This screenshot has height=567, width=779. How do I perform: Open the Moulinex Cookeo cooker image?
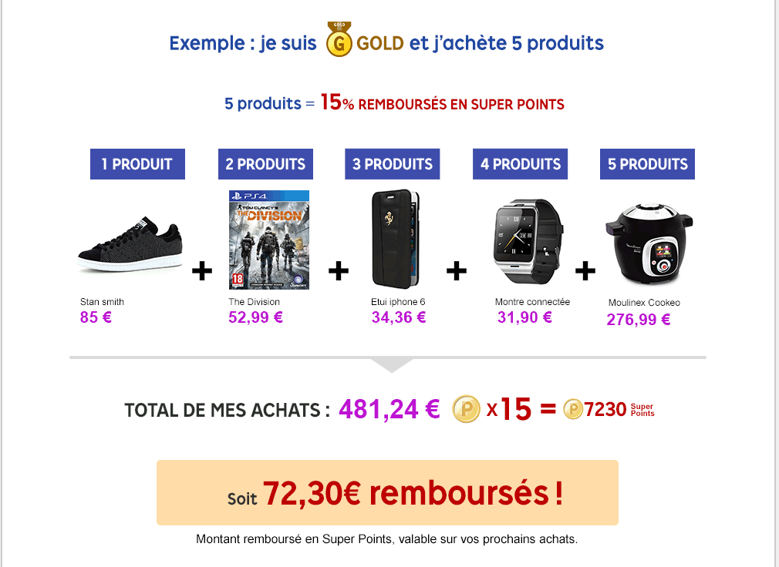[x=649, y=243]
